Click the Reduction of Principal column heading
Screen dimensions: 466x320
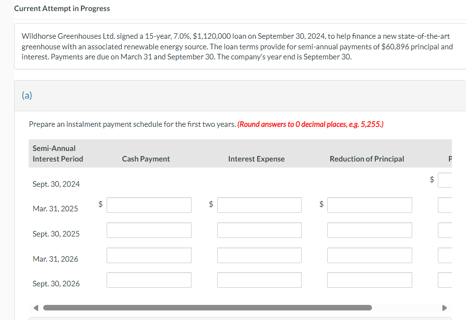coord(366,158)
